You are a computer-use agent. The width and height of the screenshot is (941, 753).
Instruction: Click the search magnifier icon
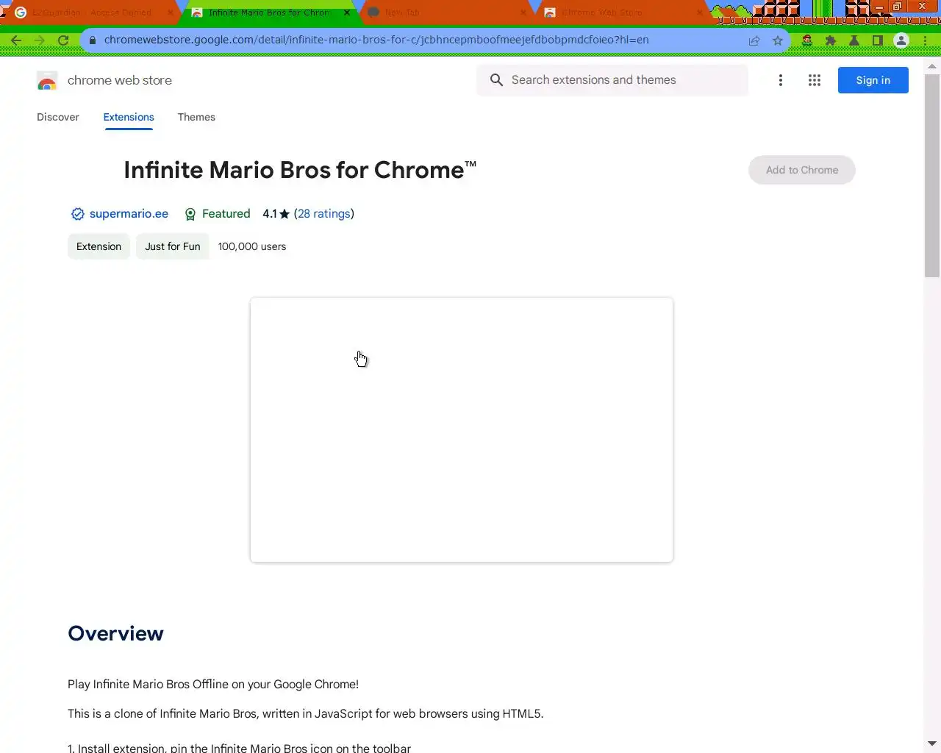coord(497,80)
